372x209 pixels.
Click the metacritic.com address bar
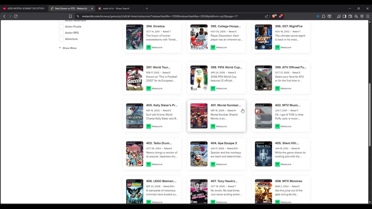click(x=171, y=16)
